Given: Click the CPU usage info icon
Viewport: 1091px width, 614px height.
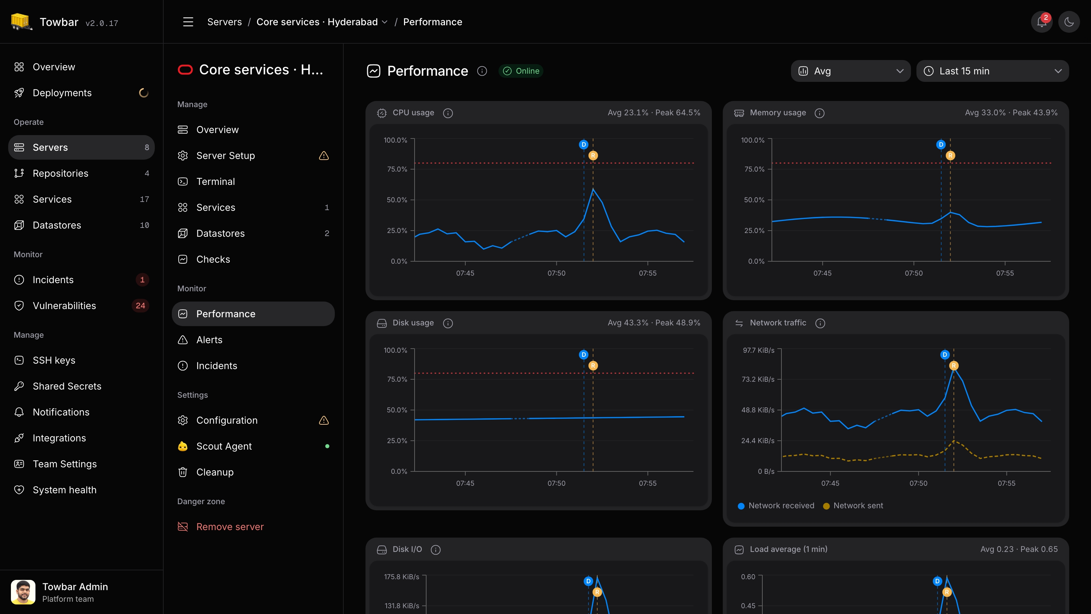Looking at the screenshot, I should tap(448, 113).
